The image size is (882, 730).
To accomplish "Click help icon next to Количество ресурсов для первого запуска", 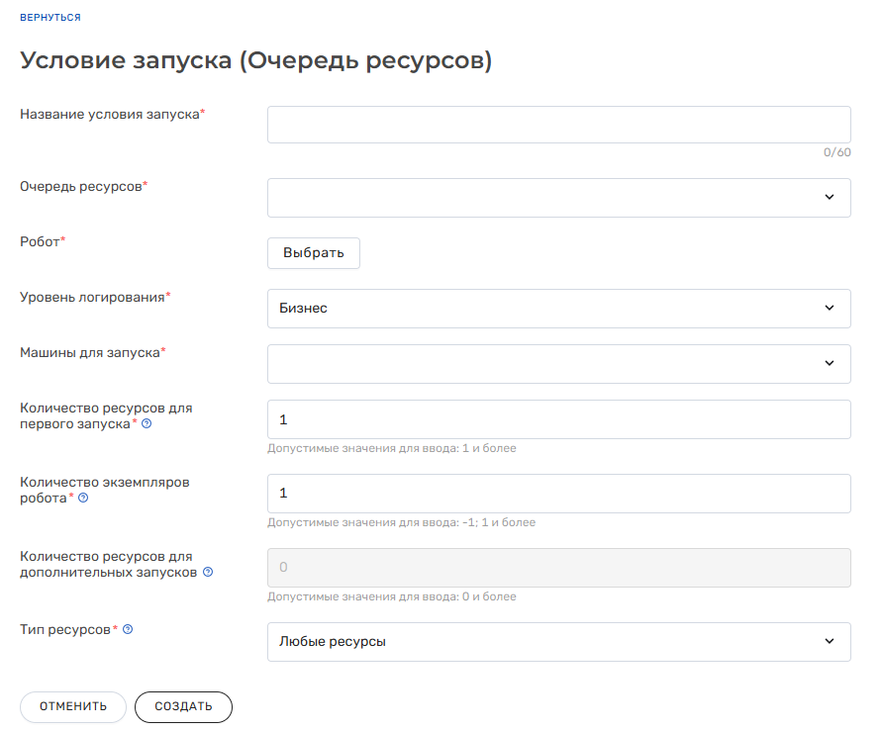I will click(147, 423).
